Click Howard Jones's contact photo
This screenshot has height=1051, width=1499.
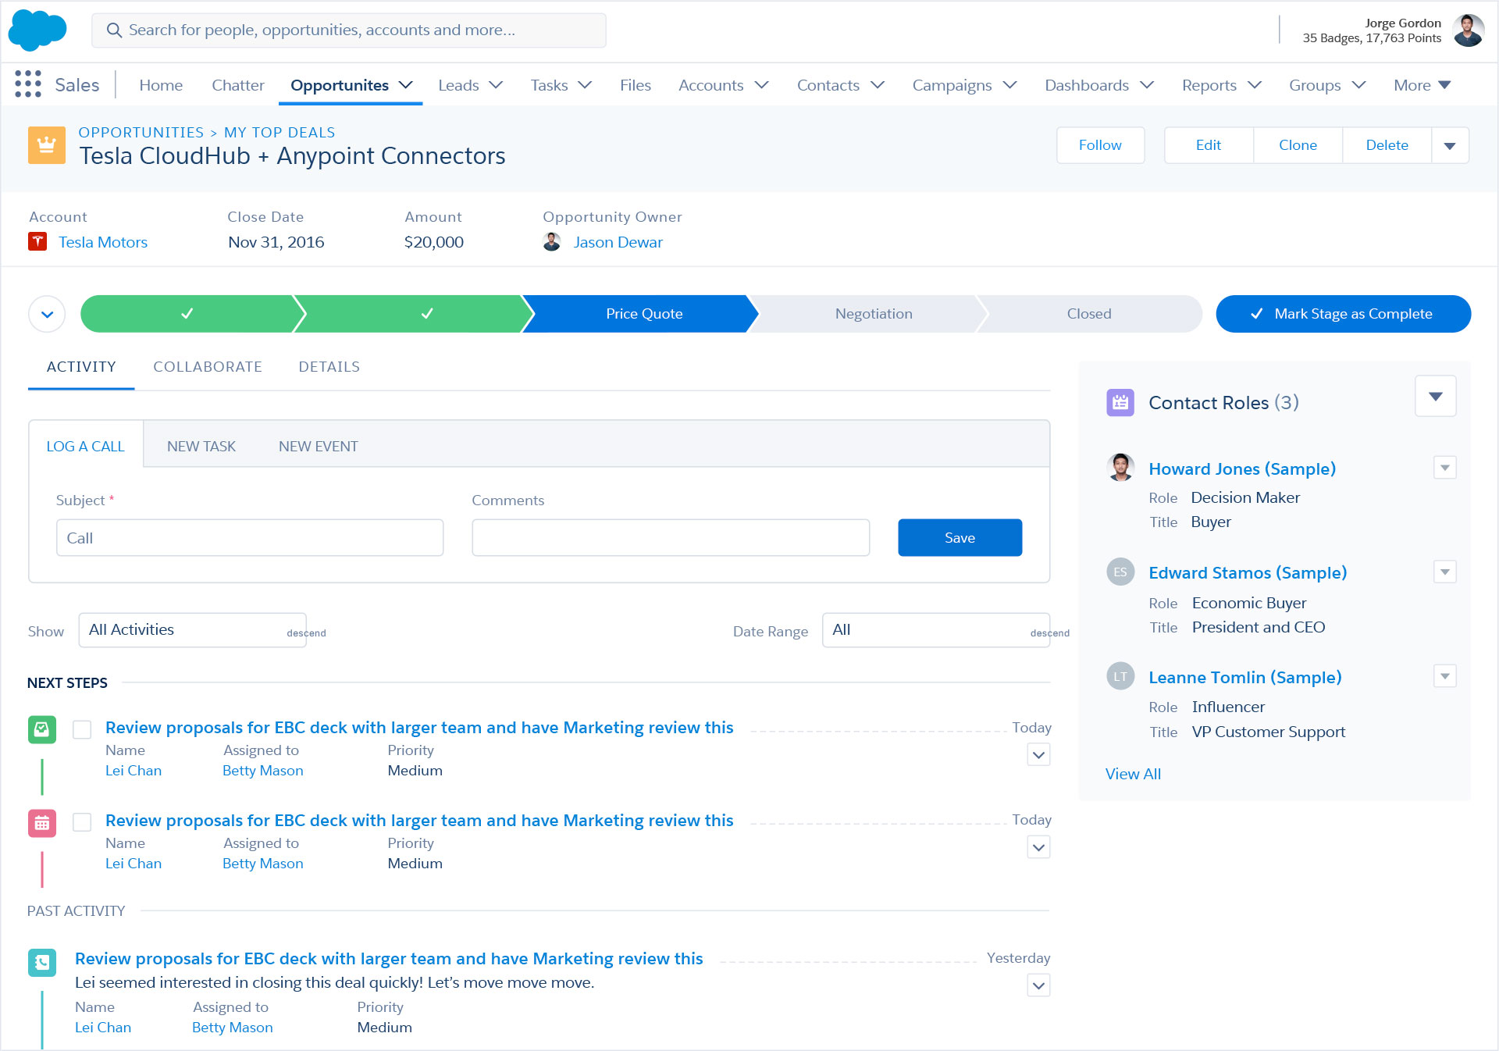coord(1121,468)
